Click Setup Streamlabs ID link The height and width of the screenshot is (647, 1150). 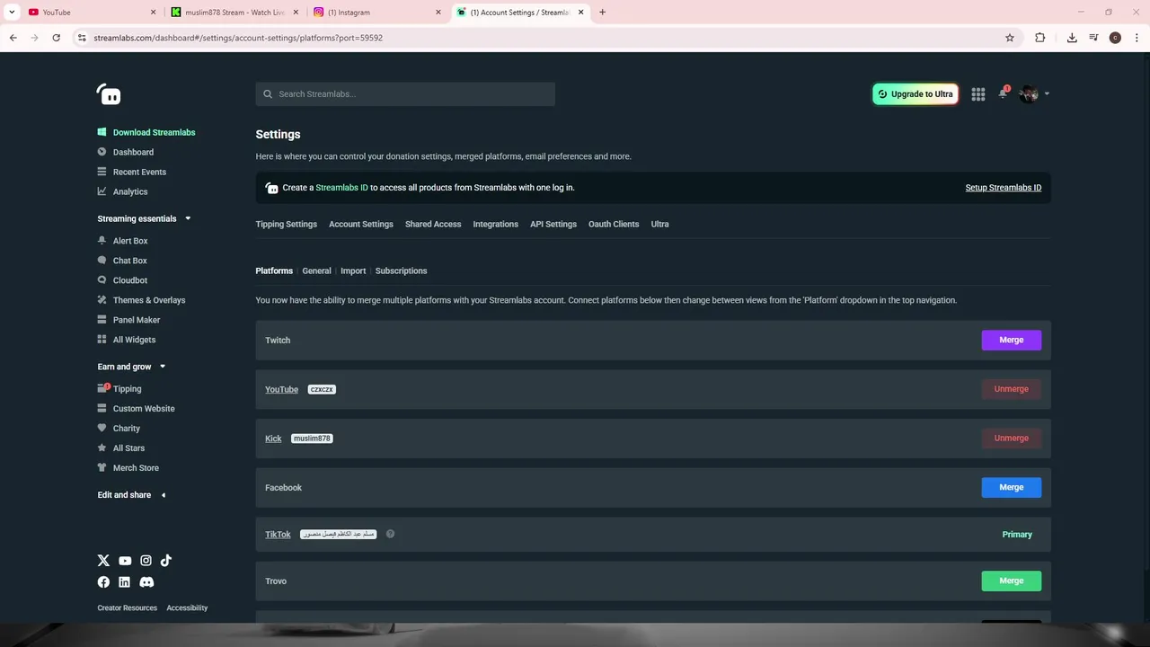1004,188
